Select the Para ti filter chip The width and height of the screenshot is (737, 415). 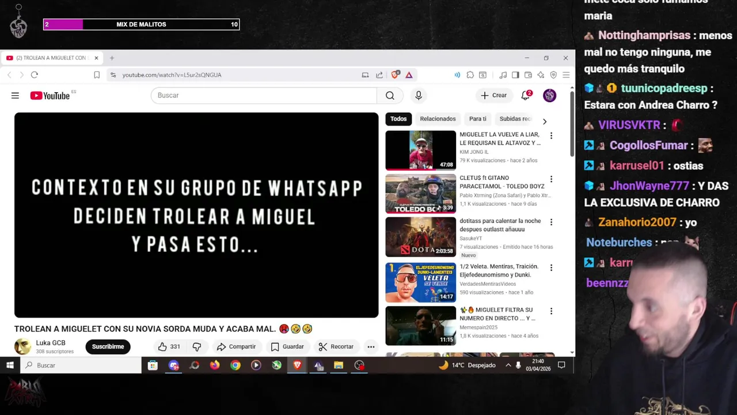(477, 119)
